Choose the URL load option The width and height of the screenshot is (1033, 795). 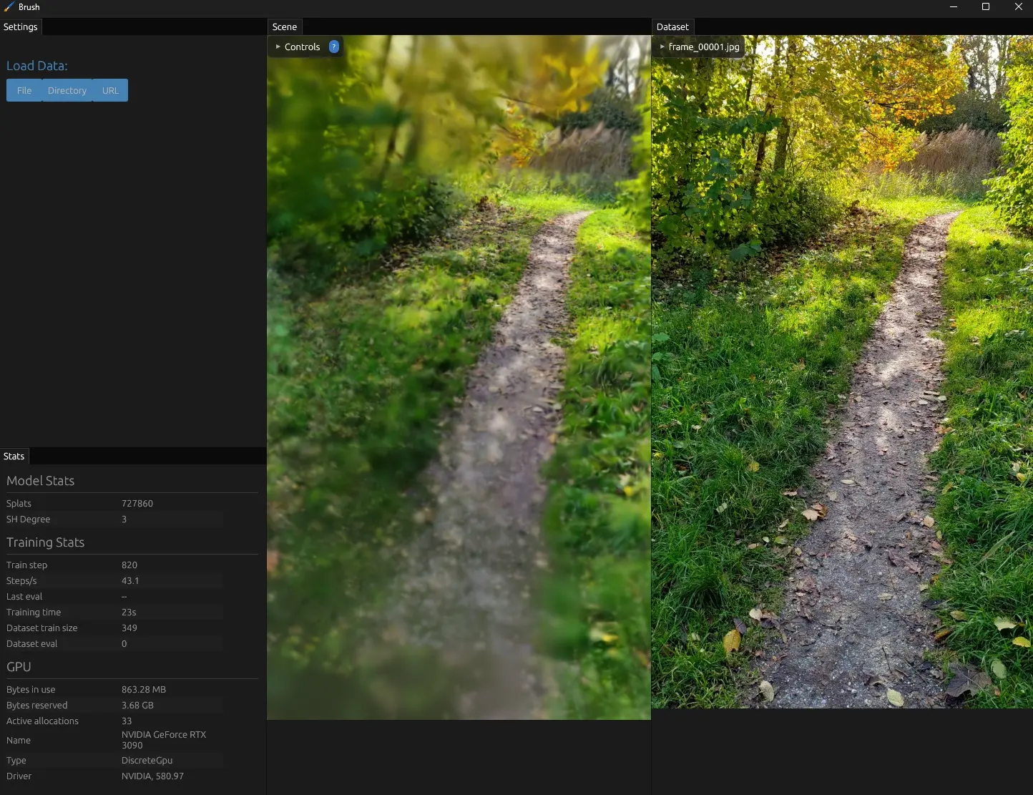(x=110, y=91)
